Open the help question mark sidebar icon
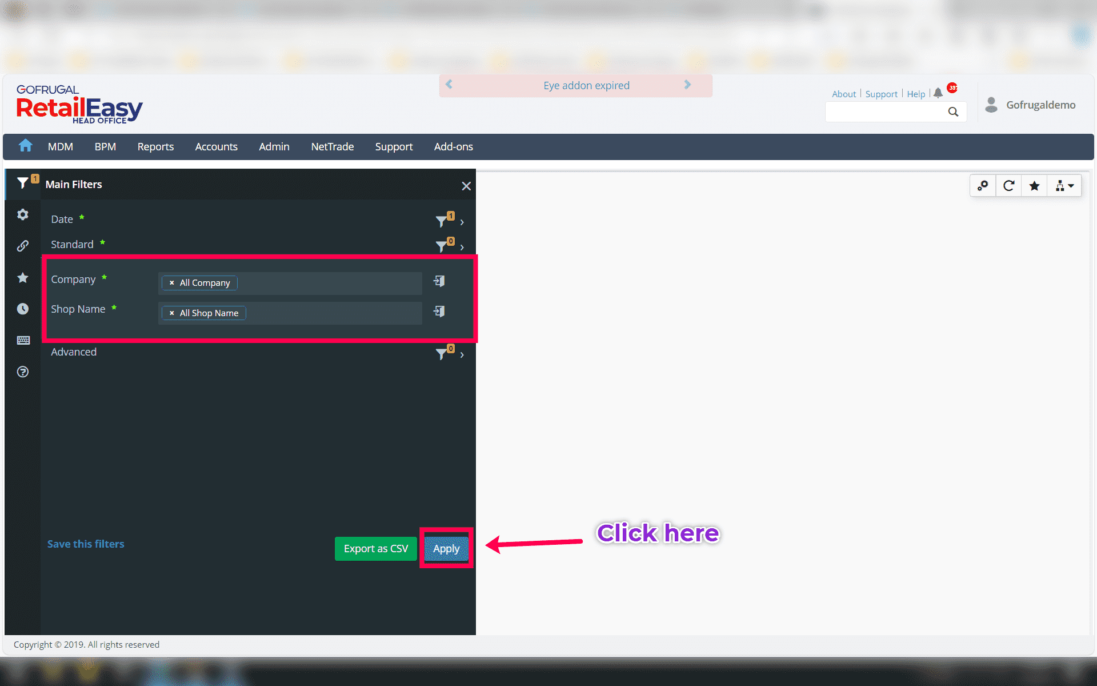Screen dimensions: 1097x686 pos(23,372)
